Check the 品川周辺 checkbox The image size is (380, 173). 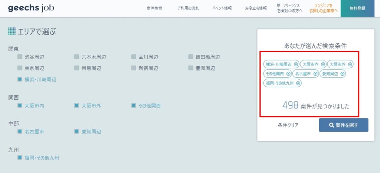point(134,57)
